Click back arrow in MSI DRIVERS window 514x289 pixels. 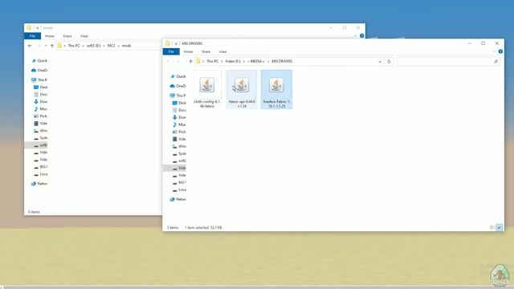[x=169, y=61]
